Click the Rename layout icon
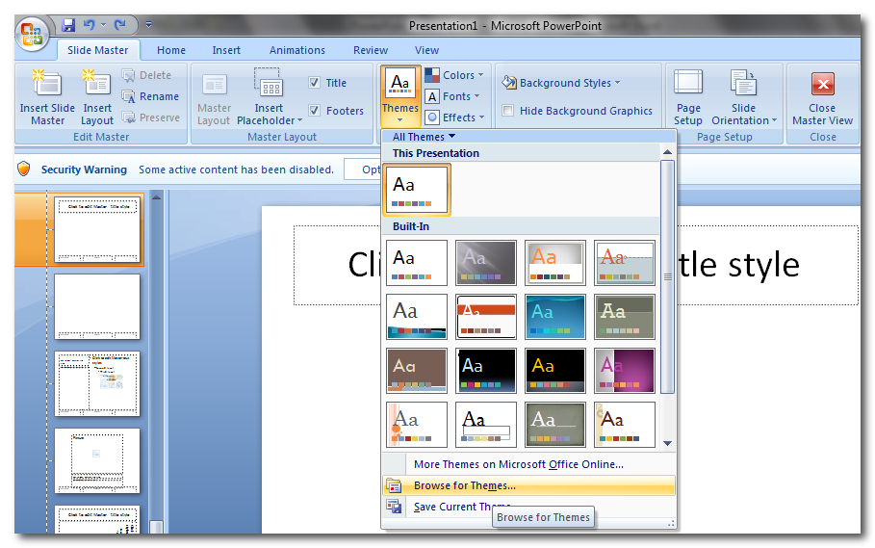 [x=129, y=96]
